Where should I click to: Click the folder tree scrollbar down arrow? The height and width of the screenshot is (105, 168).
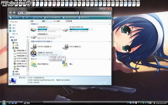click(x=28, y=75)
